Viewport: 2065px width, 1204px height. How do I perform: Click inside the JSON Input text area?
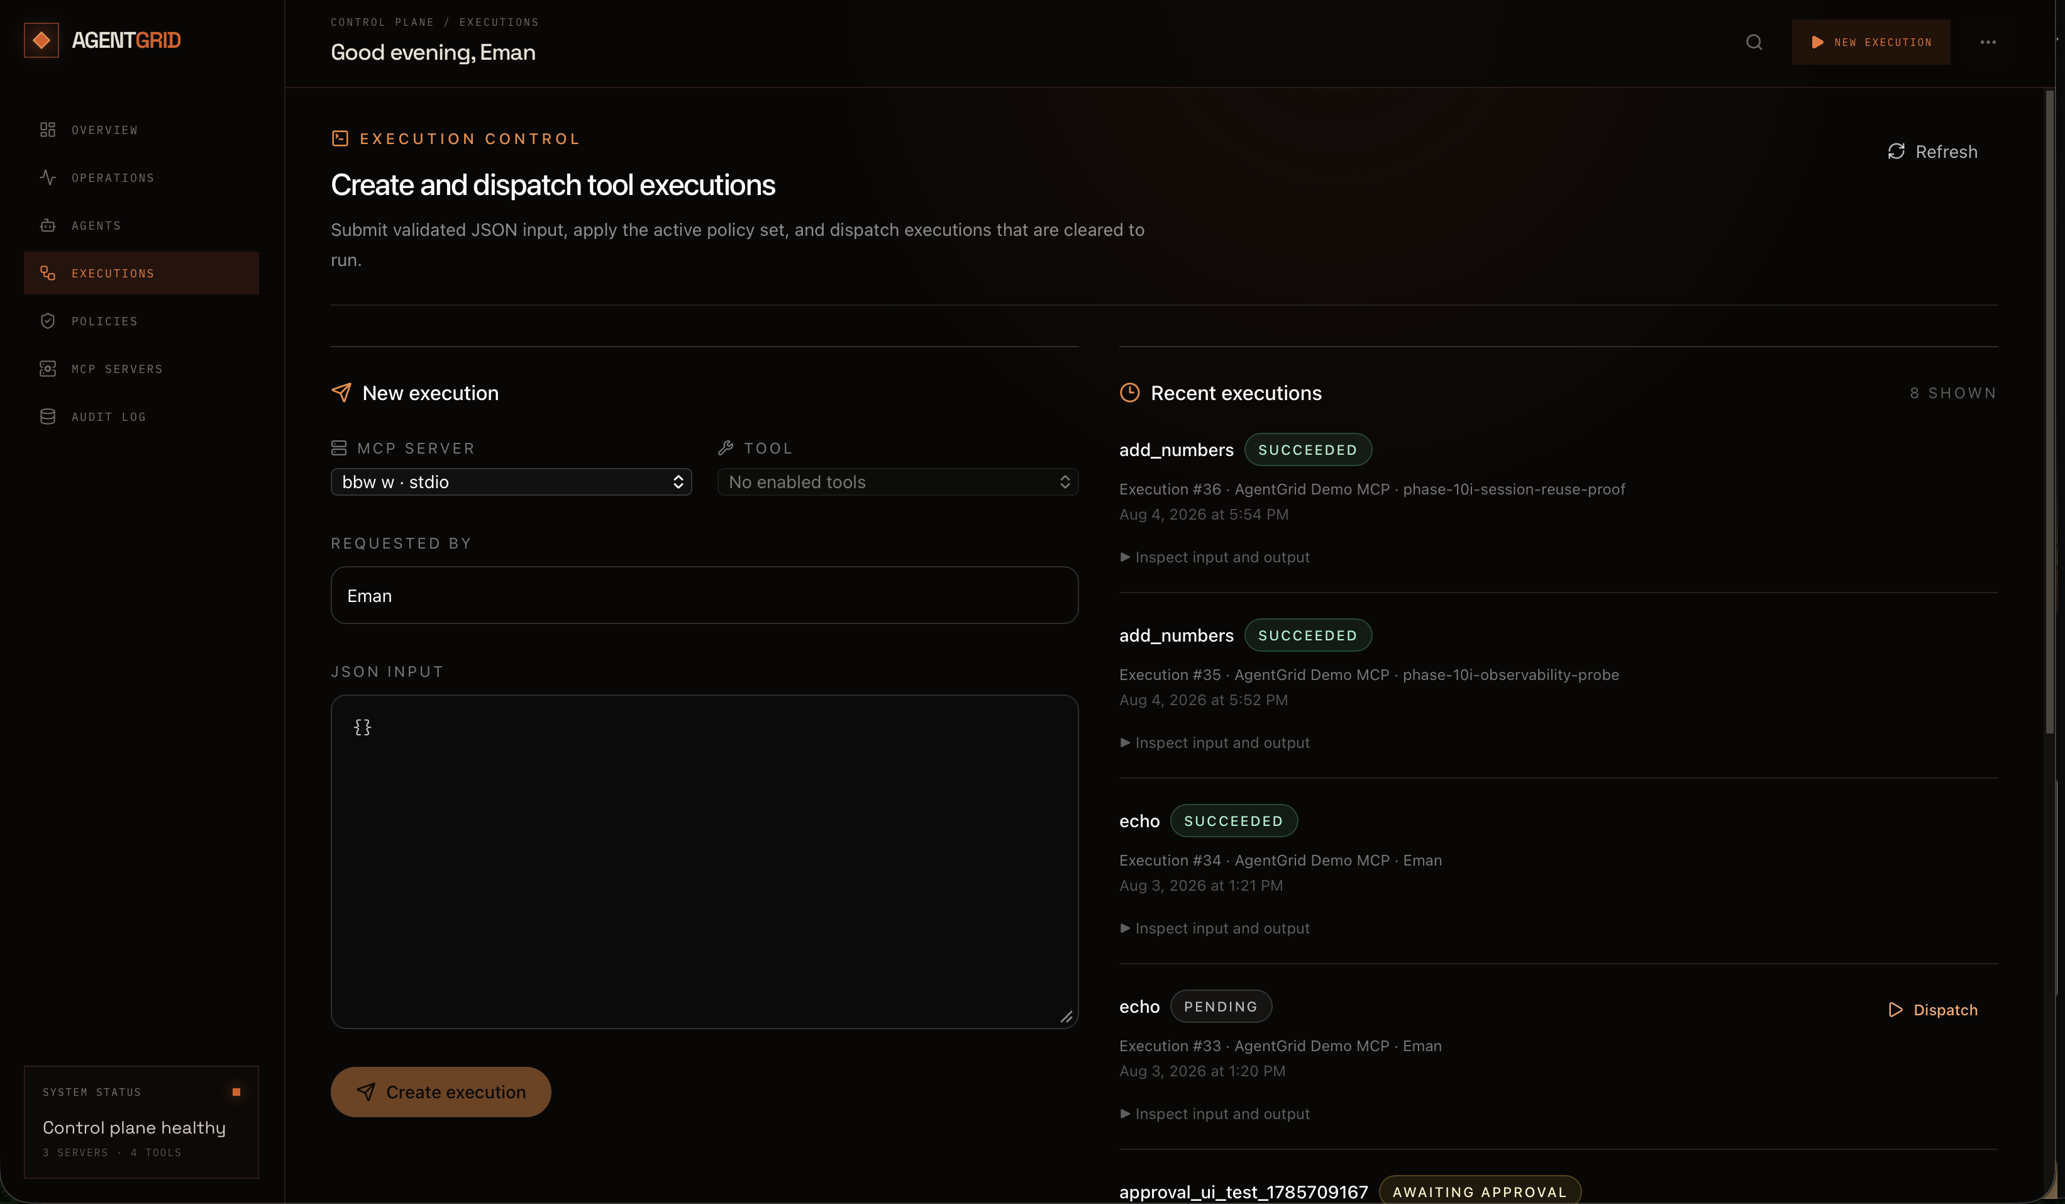pyautogui.click(x=705, y=861)
